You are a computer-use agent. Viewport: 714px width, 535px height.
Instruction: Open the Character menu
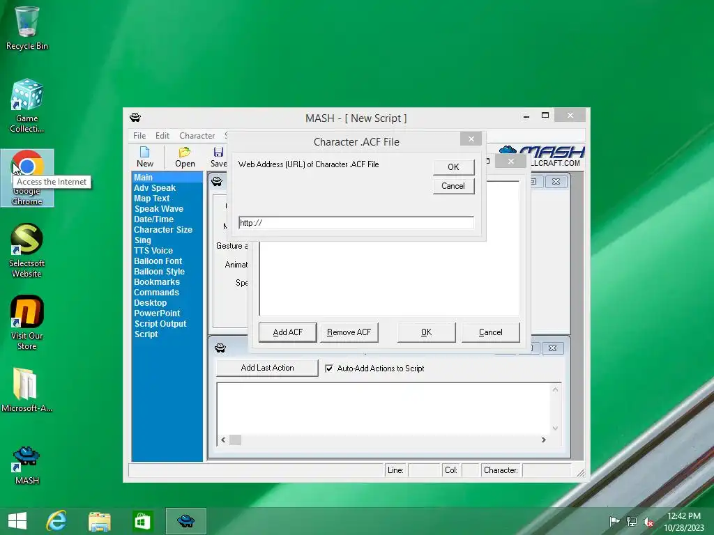(x=197, y=136)
